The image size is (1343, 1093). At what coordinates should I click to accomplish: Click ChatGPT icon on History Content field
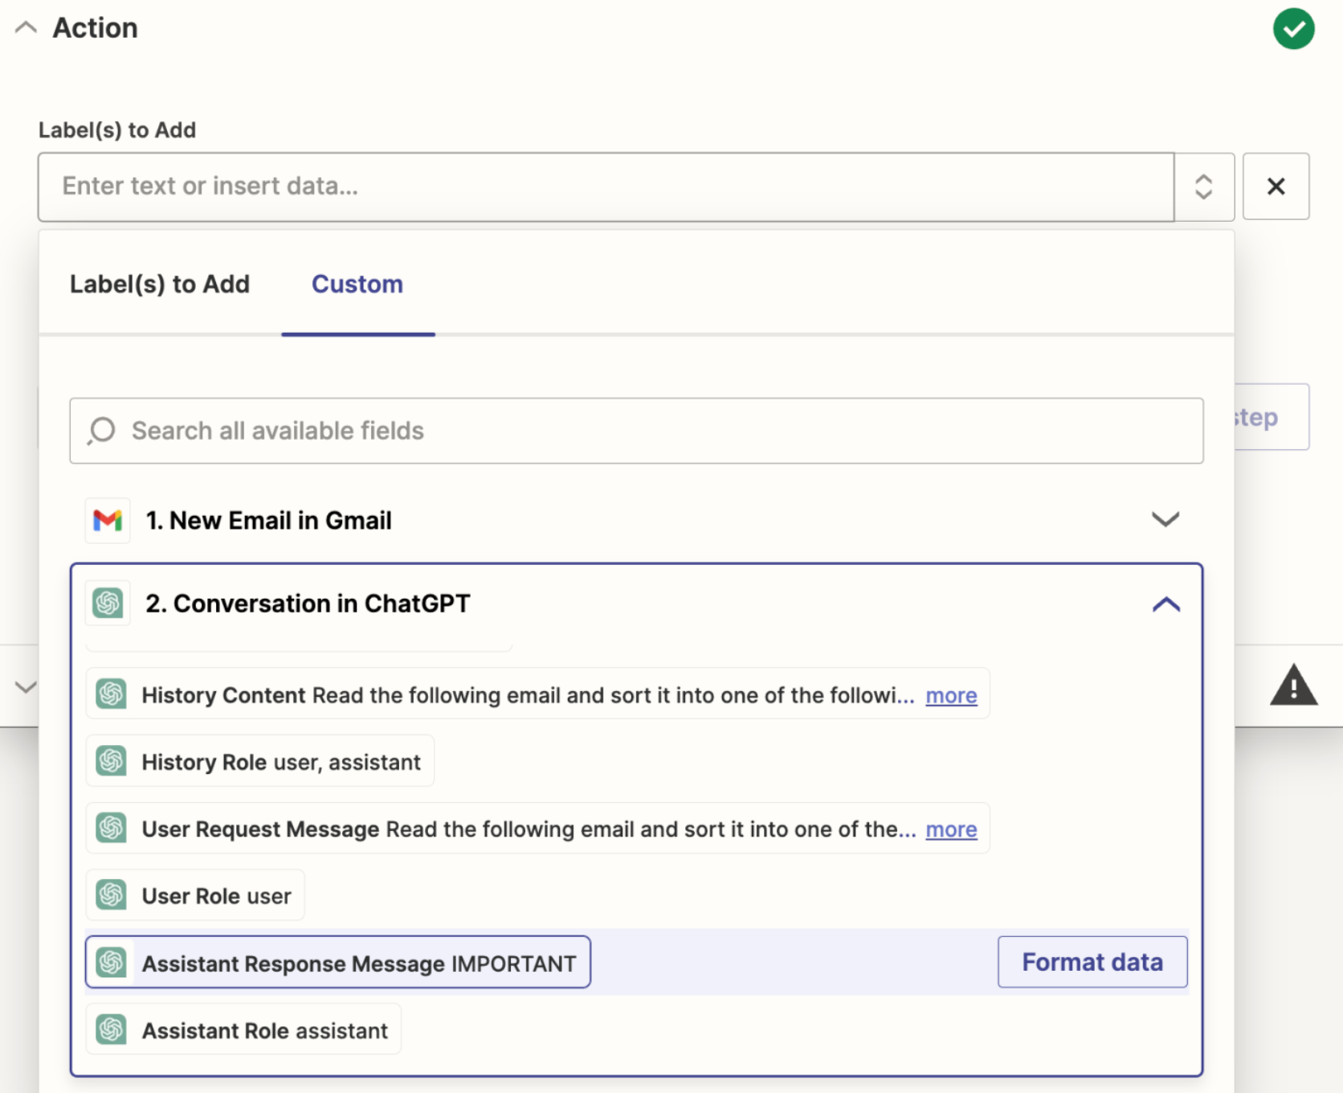point(112,694)
